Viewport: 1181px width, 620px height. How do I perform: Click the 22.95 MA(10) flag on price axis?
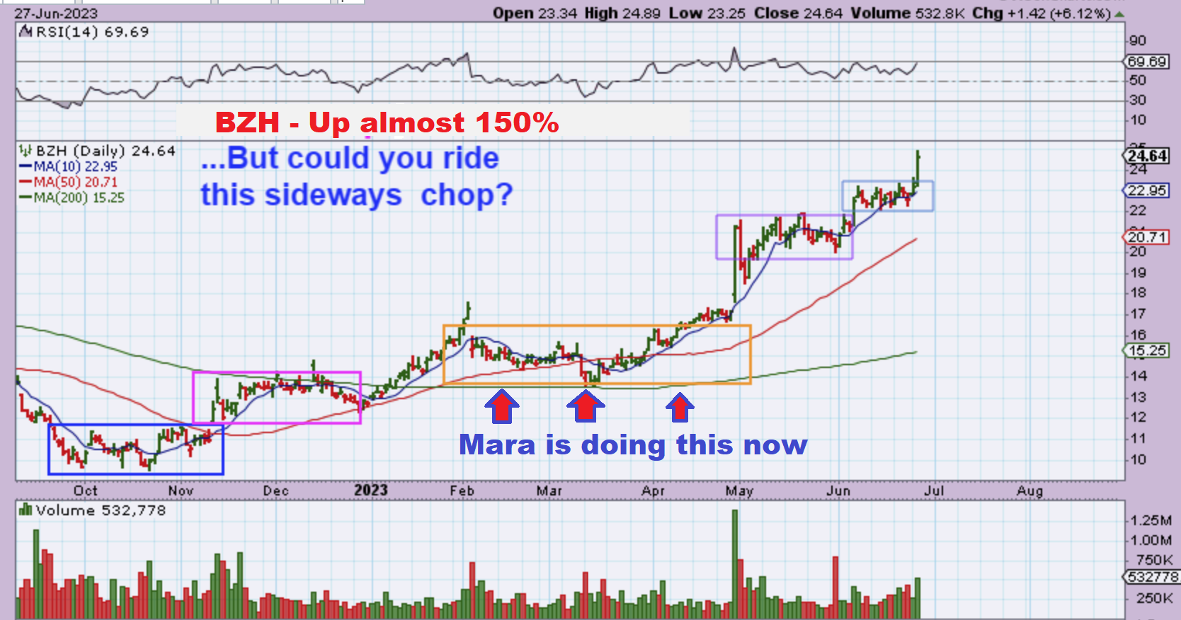pos(1147,190)
